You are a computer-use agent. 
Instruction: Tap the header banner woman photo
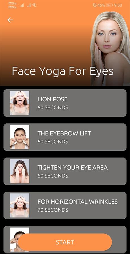(110, 49)
